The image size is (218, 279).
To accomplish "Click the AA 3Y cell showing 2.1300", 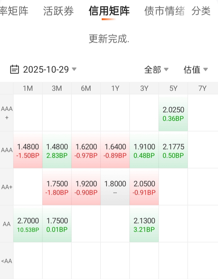I will [x=144, y=225].
